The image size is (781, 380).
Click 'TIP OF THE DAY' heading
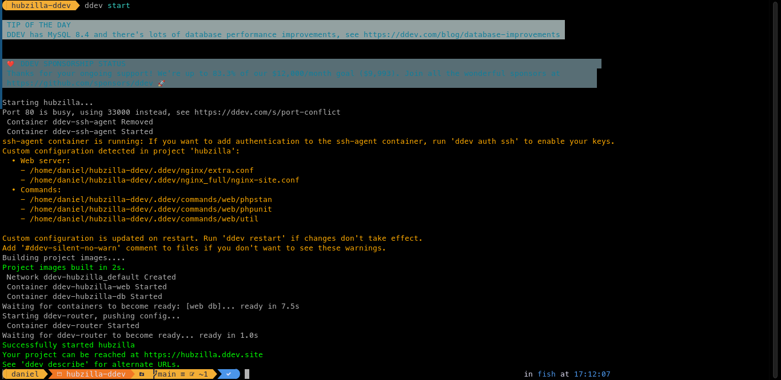(x=39, y=25)
